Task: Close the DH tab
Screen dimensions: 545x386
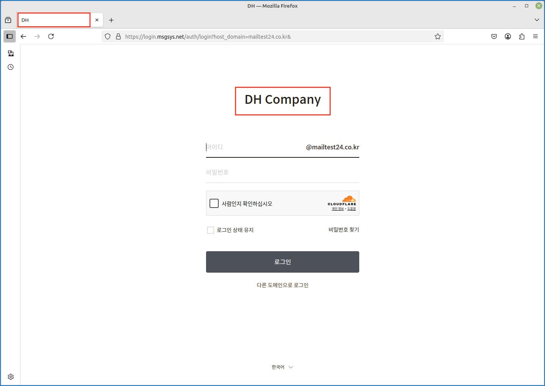Action: [x=97, y=20]
